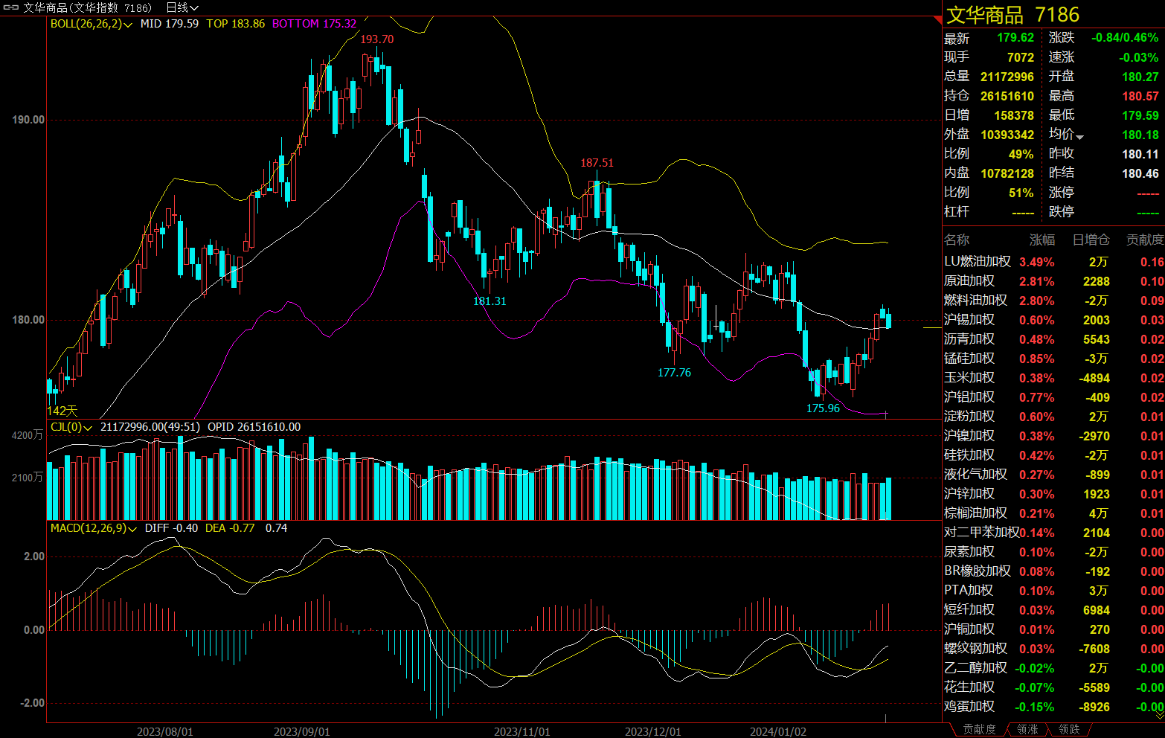
Task: Click the 持仓 value 26151610
Action: tap(1007, 96)
